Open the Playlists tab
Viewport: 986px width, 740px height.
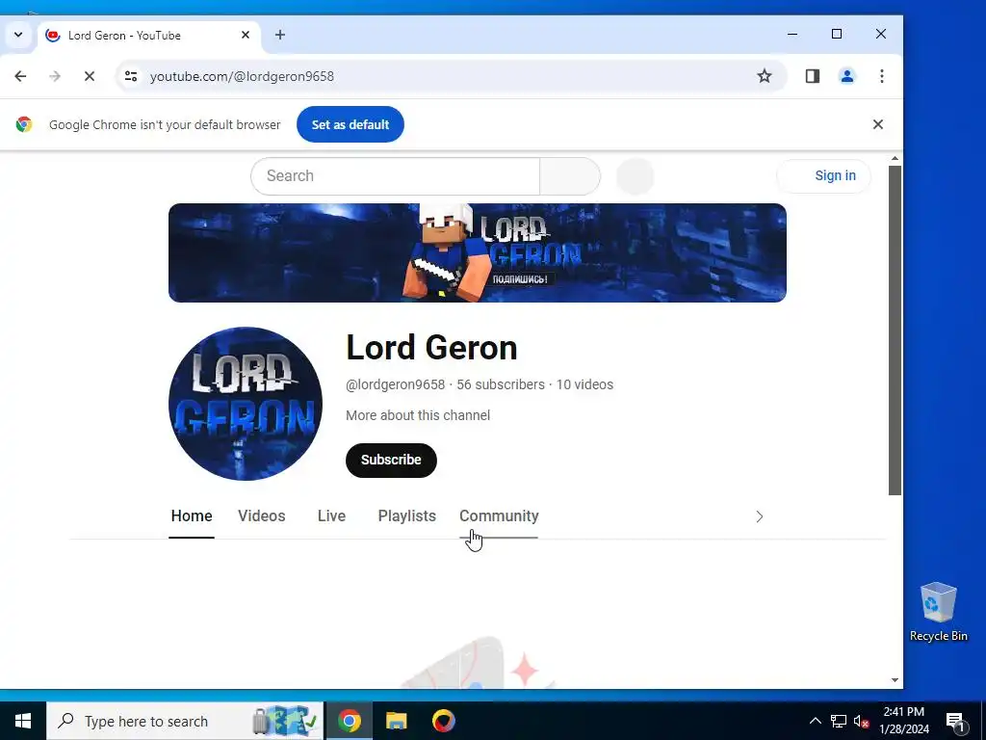click(407, 516)
